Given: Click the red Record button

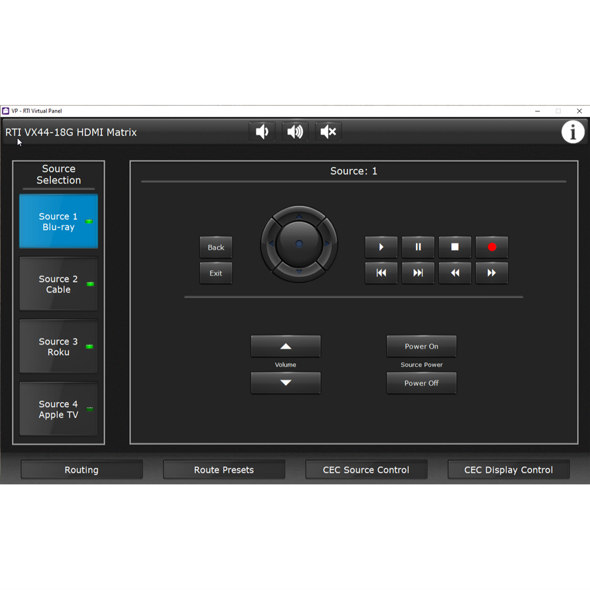Looking at the screenshot, I should click(x=492, y=247).
